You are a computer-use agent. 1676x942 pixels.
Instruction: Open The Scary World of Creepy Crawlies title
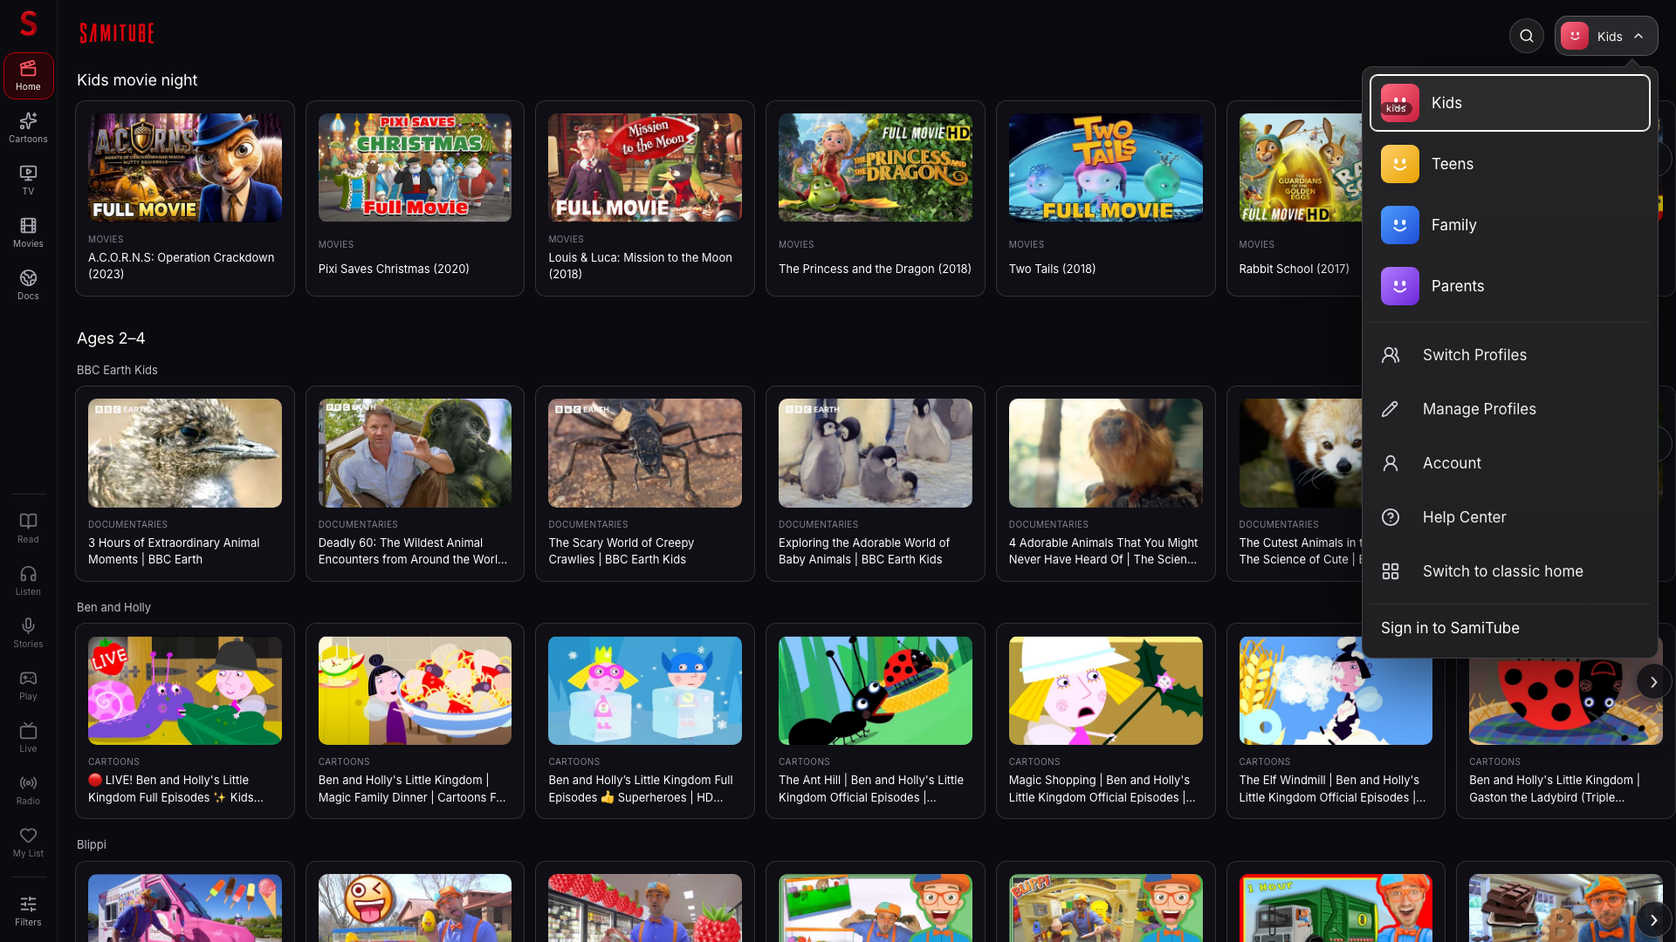(622, 551)
